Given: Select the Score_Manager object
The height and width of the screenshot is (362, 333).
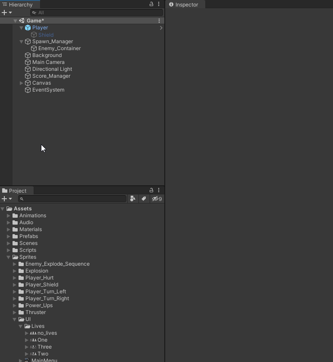Looking at the screenshot, I should tap(51, 76).
